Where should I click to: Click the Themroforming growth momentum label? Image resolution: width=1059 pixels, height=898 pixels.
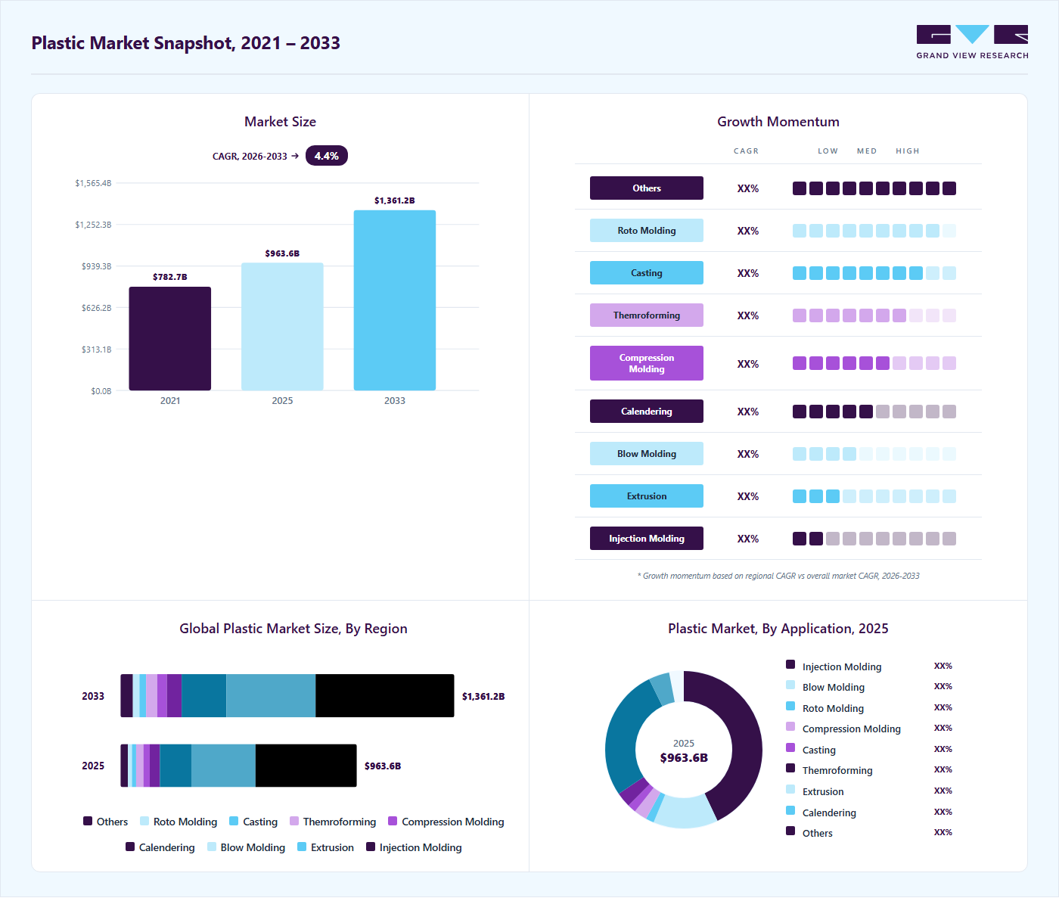click(647, 315)
